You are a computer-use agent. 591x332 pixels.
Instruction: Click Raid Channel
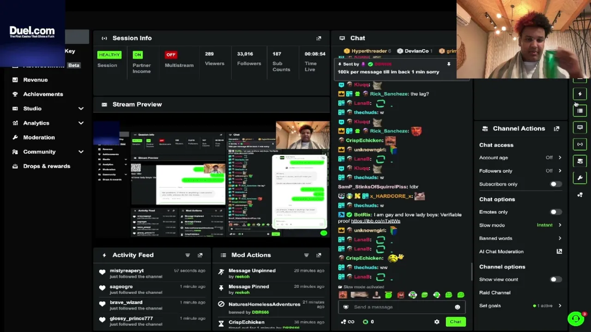click(495, 293)
